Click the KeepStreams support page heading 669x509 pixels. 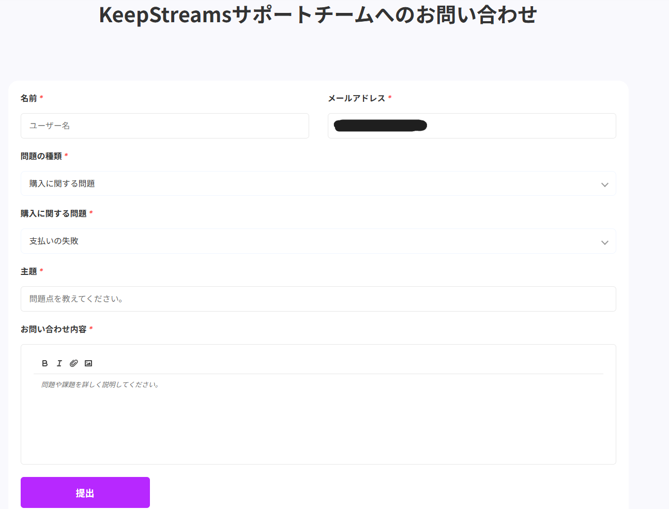click(318, 14)
